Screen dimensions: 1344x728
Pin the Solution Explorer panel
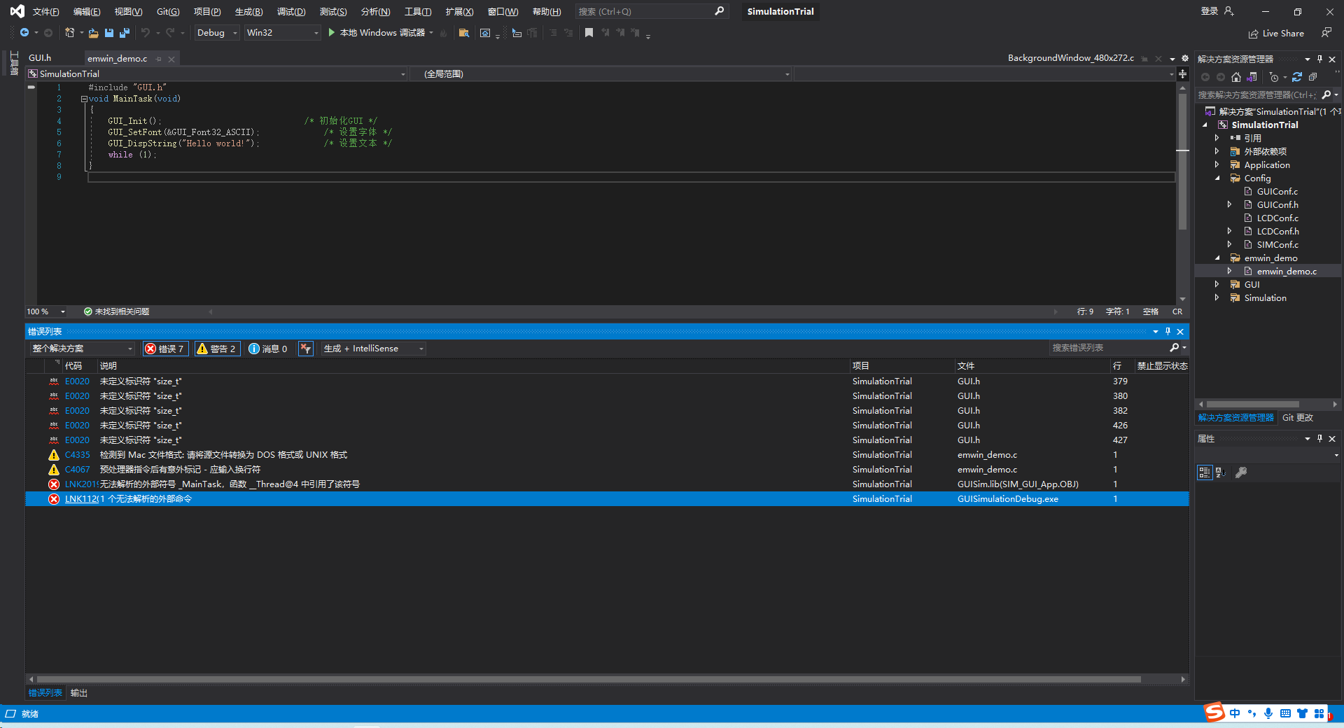point(1319,59)
